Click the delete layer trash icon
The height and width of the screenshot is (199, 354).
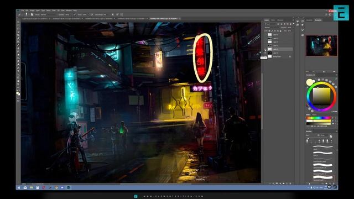290,184
